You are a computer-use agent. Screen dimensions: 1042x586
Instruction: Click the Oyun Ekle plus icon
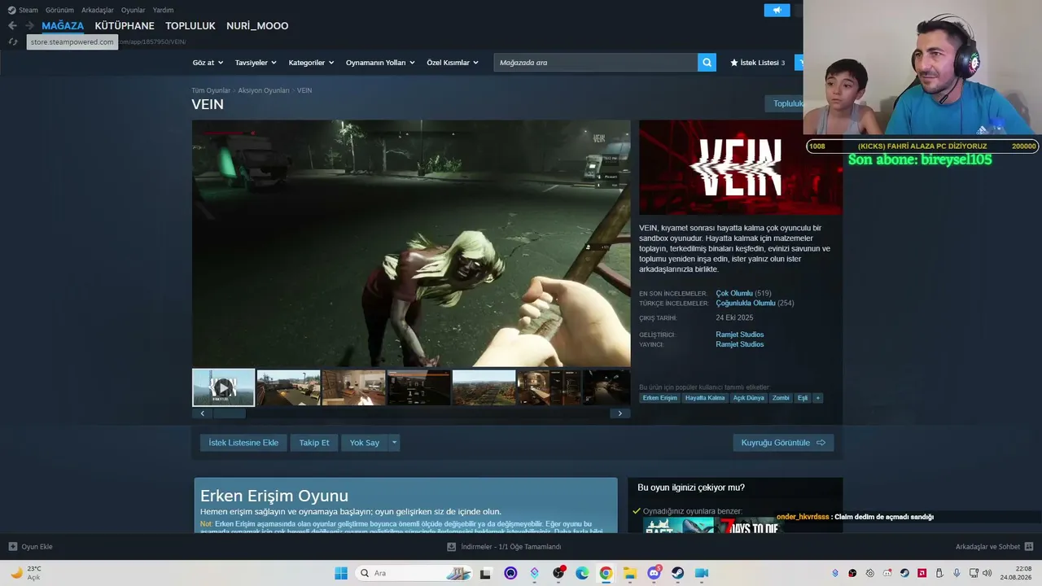(13, 547)
